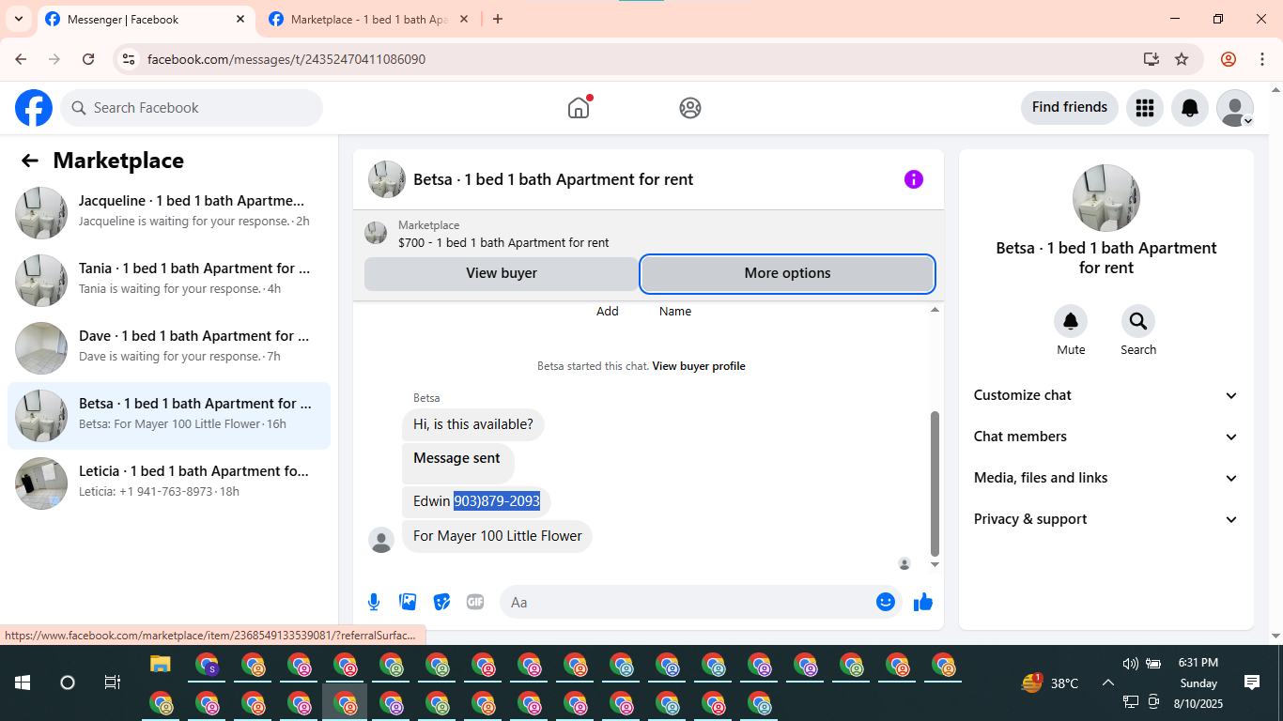Click the Find friends button
The height and width of the screenshot is (721, 1283).
(x=1070, y=107)
